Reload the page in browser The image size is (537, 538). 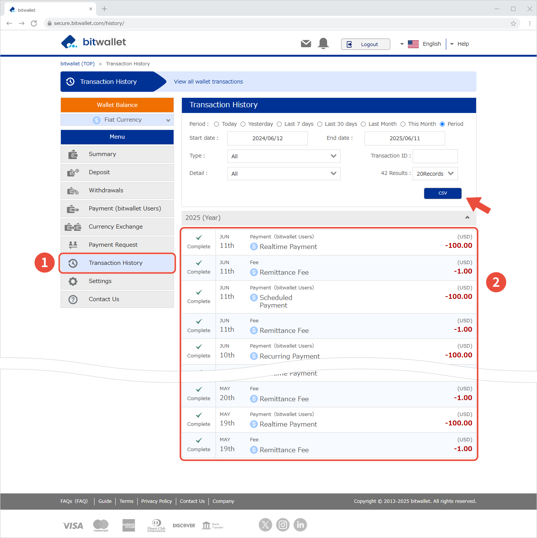[34, 23]
